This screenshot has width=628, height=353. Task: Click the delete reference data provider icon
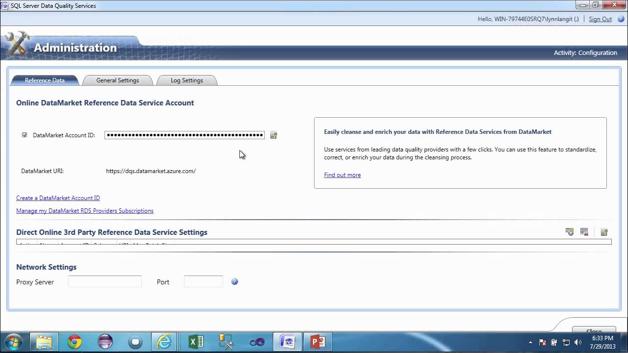(x=584, y=232)
